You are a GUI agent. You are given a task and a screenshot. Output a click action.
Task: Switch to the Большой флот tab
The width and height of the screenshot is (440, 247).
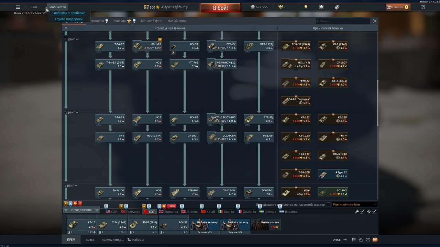pos(152,21)
